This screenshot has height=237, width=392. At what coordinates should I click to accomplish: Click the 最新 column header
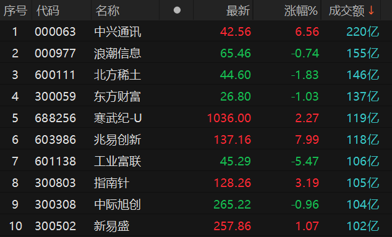238,10
